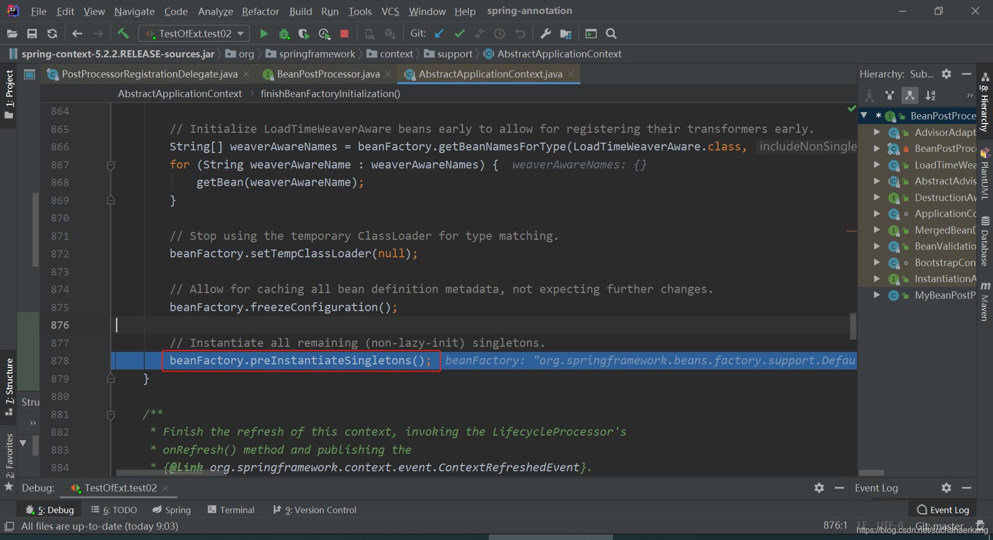This screenshot has height=540, width=993.
Task: Show more Hierarchy toolbar actions chevron
Action: coord(970,95)
